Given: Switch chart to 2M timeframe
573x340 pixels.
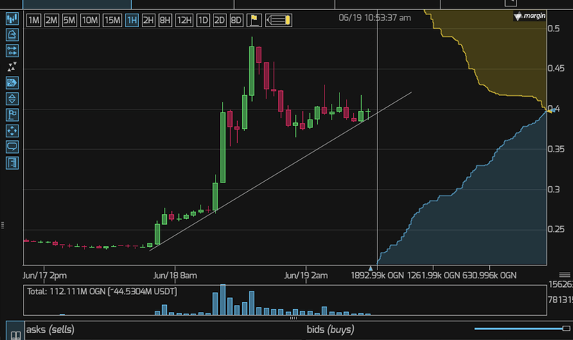Looking at the screenshot, I should (51, 20).
